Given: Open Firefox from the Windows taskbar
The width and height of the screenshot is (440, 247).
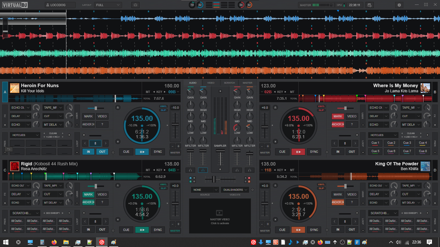Looking at the screenshot, I should 54,242.
